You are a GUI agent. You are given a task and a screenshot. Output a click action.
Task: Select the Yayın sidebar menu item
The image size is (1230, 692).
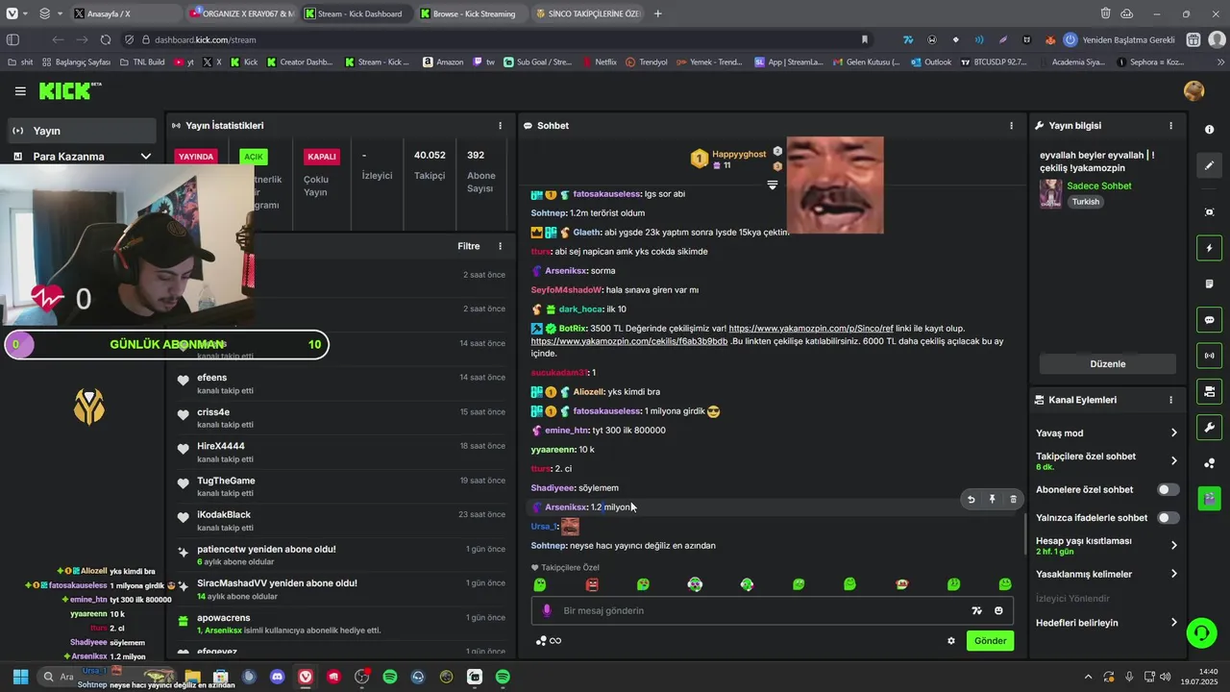click(x=83, y=131)
